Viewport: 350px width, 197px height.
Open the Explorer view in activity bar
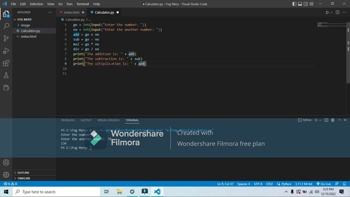(6, 14)
